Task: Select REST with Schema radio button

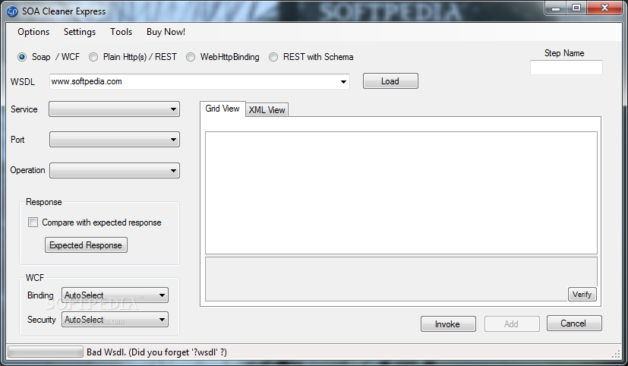Action: [x=273, y=57]
